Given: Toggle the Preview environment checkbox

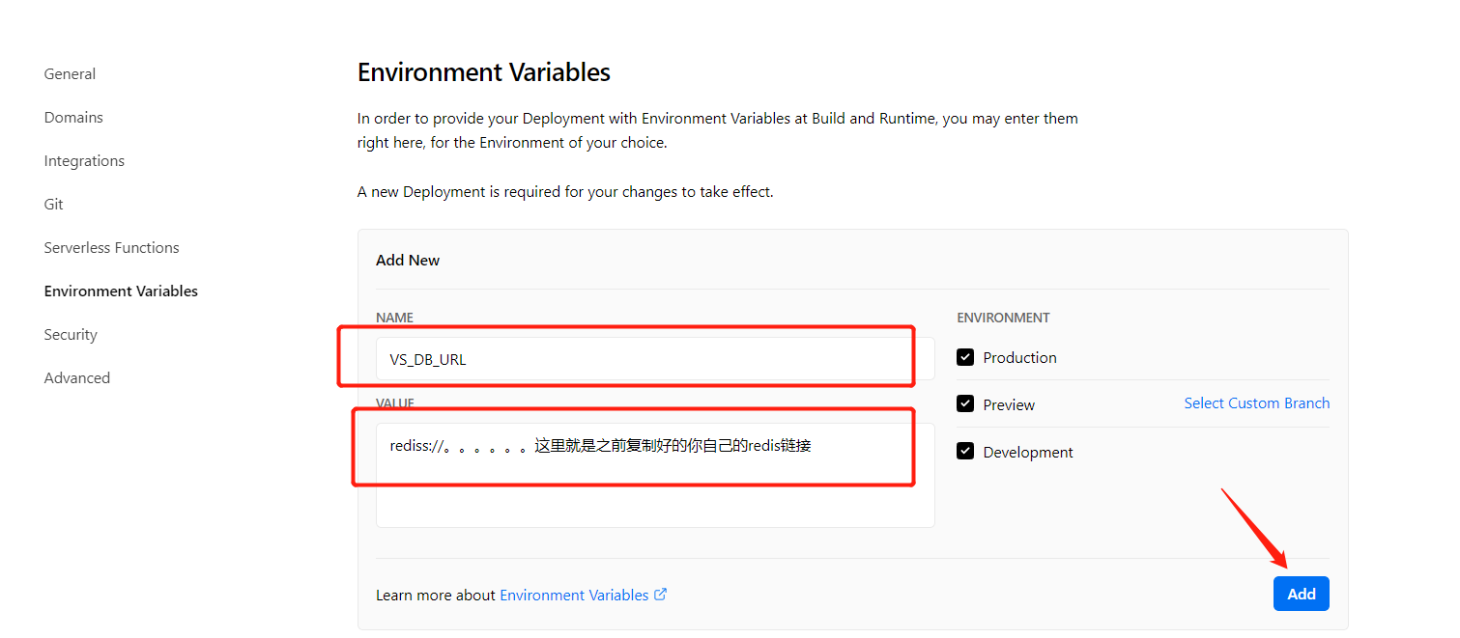Looking at the screenshot, I should coord(965,404).
